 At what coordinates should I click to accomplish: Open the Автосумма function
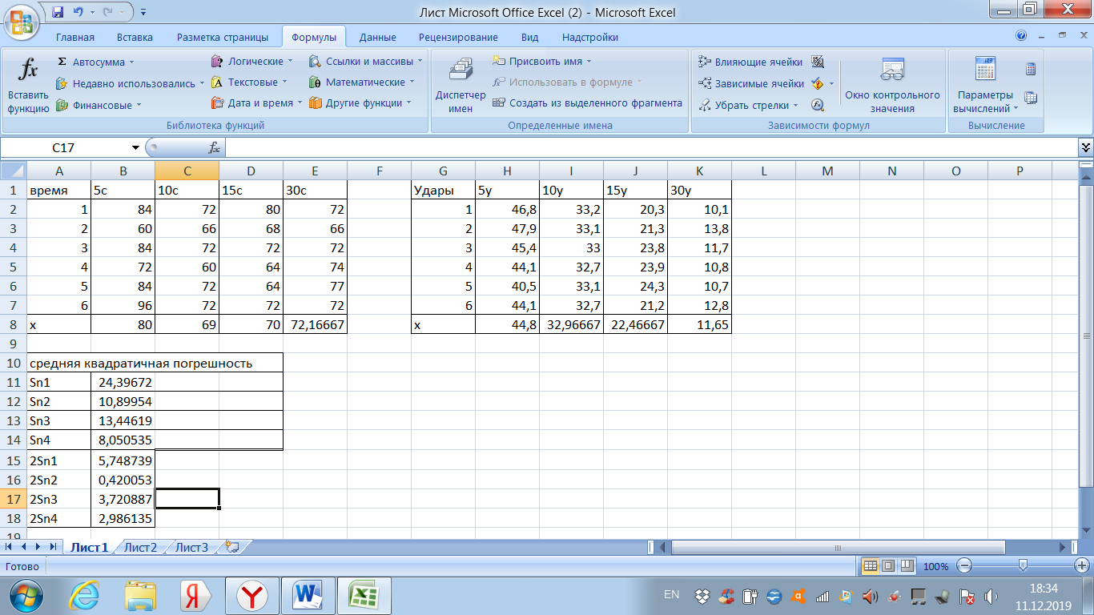tap(95, 62)
